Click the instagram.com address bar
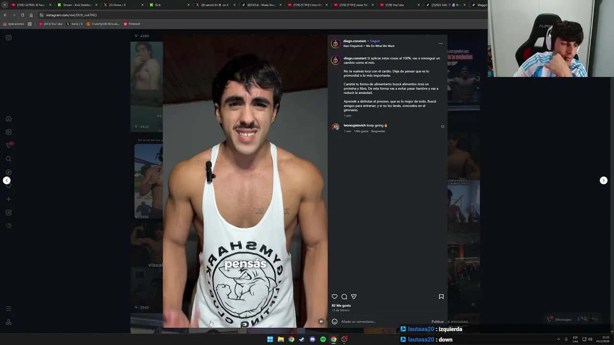 pyautogui.click(x=259, y=15)
